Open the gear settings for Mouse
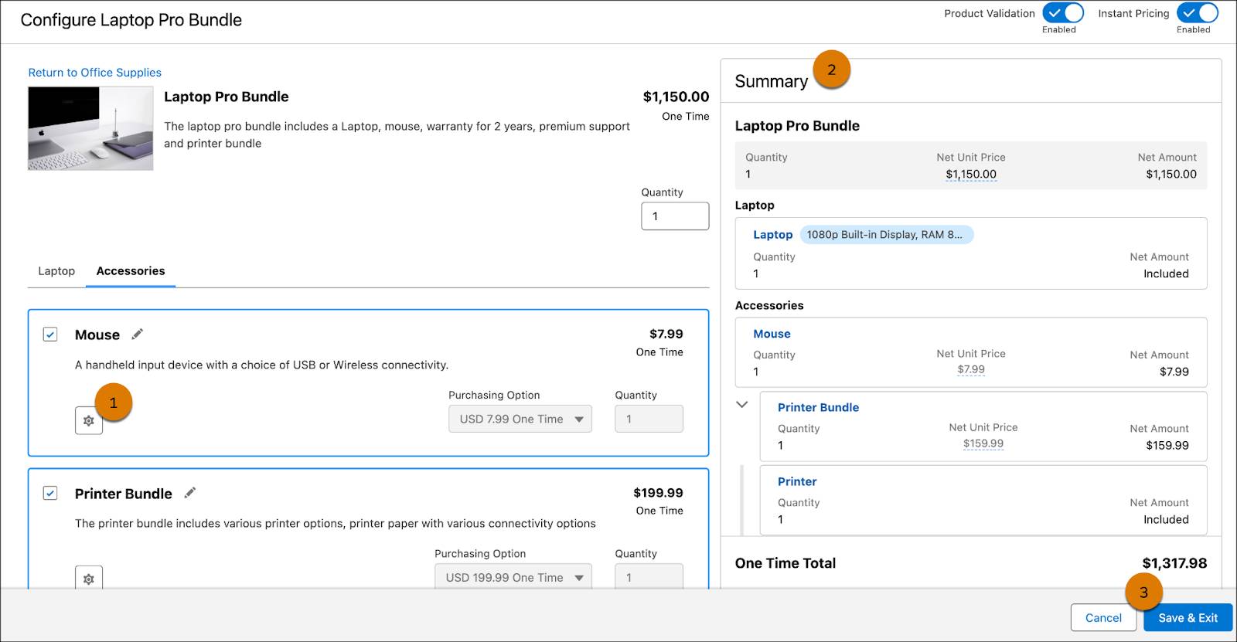Viewport: 1237px width, 642px height. point(89,421)
